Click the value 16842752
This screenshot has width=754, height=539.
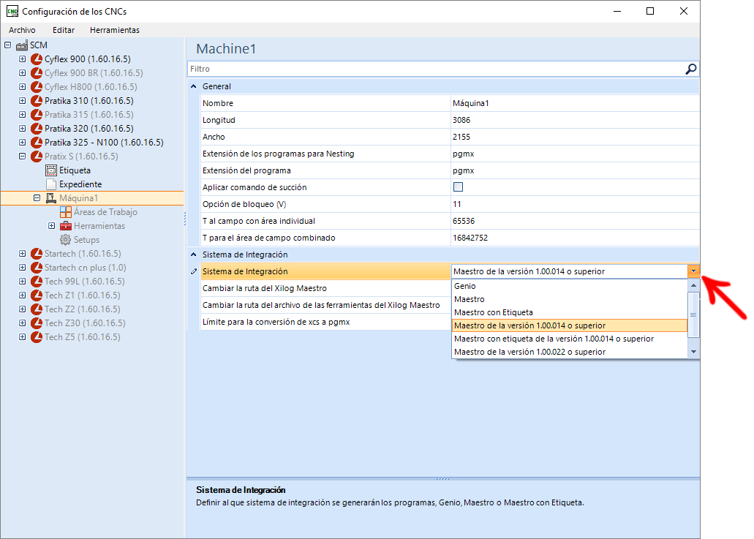(575, 238)
